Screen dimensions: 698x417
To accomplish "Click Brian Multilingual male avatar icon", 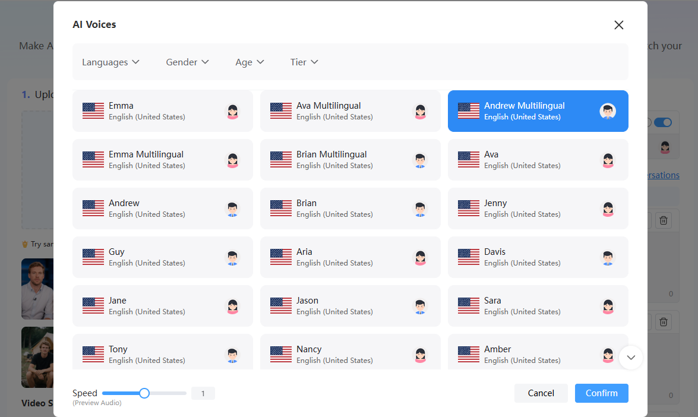I will [x=420, y=160].
